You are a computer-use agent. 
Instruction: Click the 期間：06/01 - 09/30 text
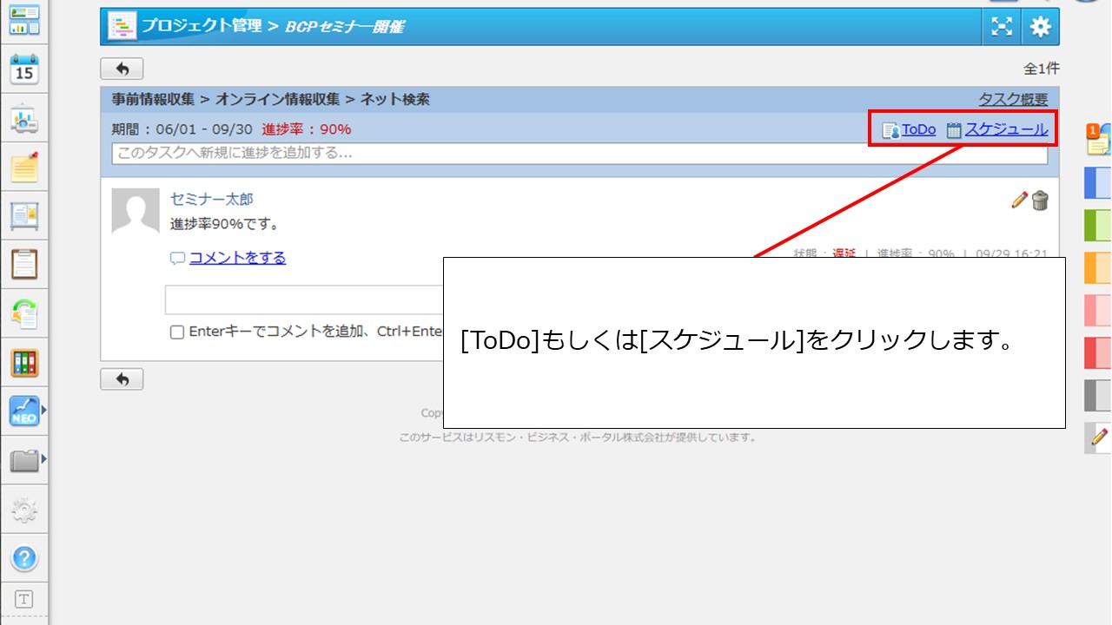(182, 129)
